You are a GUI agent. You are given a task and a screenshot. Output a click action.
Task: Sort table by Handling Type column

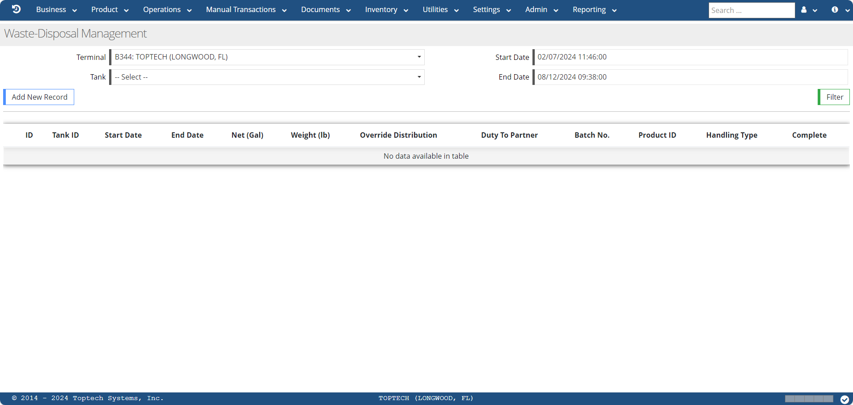[x=731, y=135]
